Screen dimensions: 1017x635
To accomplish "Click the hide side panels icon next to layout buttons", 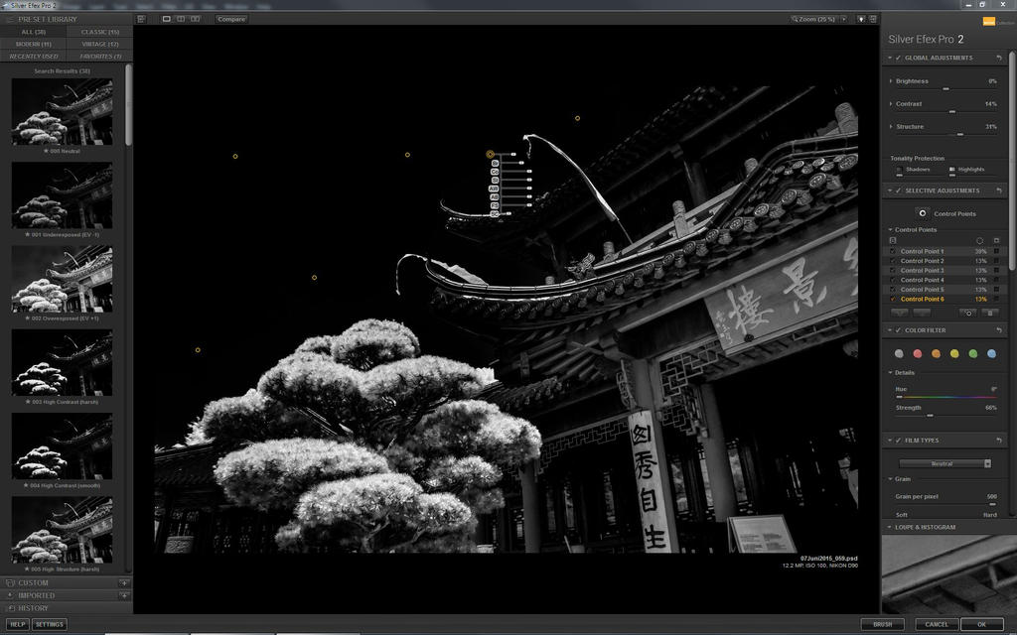I will pyautogui.click(x=142, y=20).
